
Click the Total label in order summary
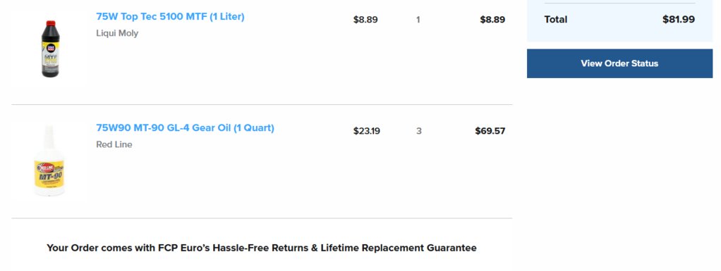555,19
